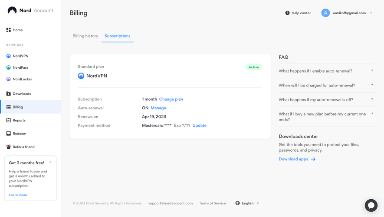Click the Nord mountain logo
The width and height of the screenshot is (384, 217).
12,10
